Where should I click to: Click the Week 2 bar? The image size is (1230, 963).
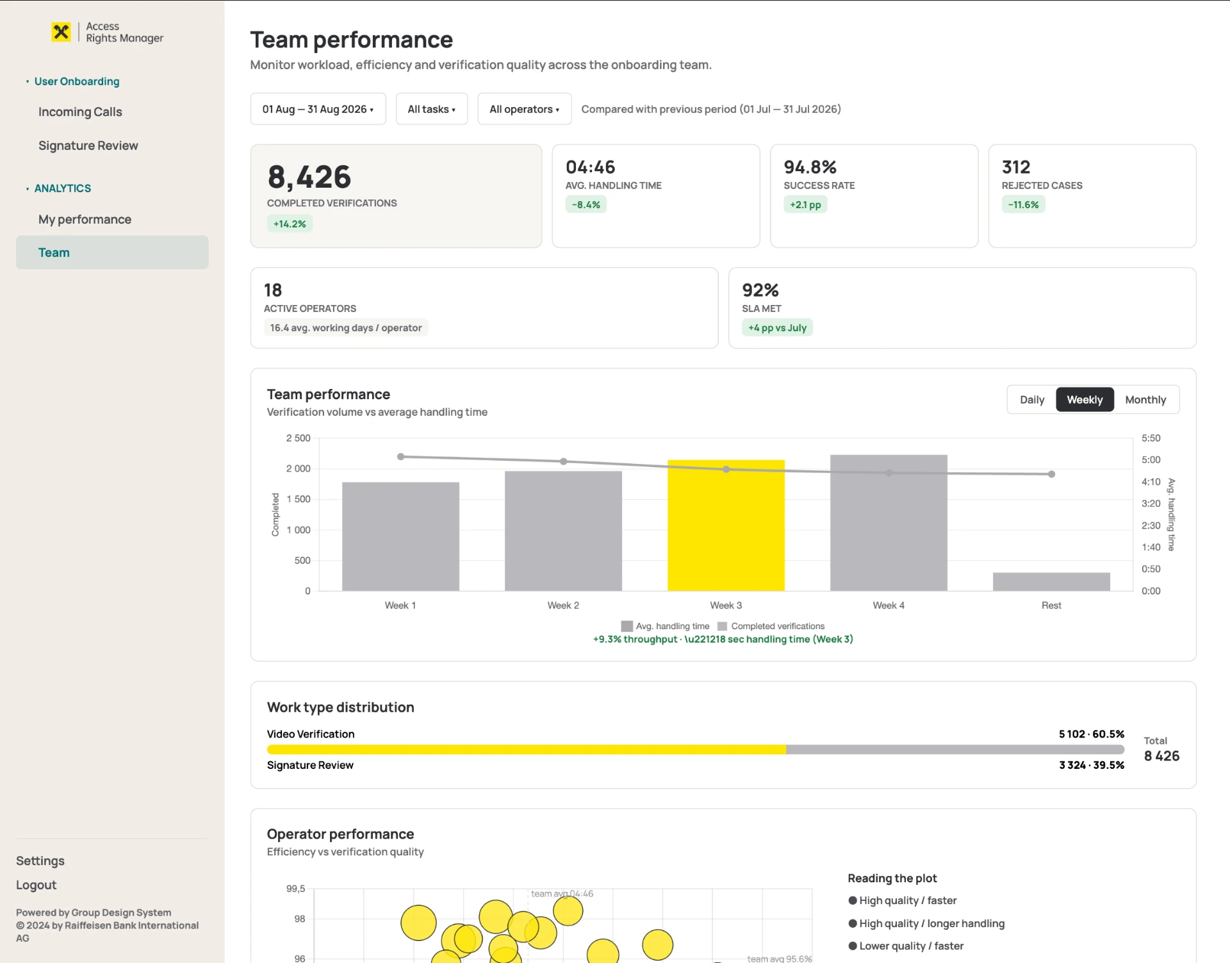pyautogui.click(x=563, y=531)
